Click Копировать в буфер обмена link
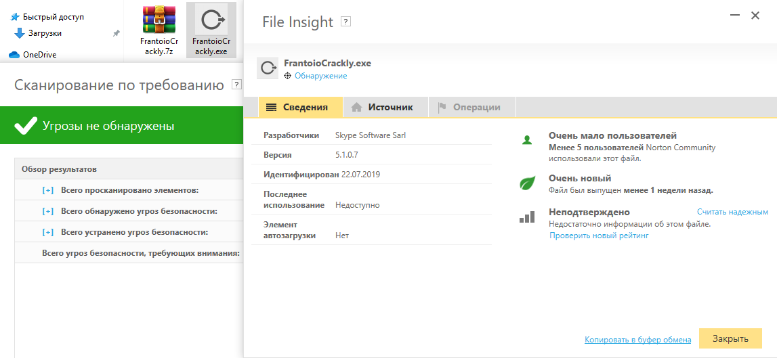 637,340
